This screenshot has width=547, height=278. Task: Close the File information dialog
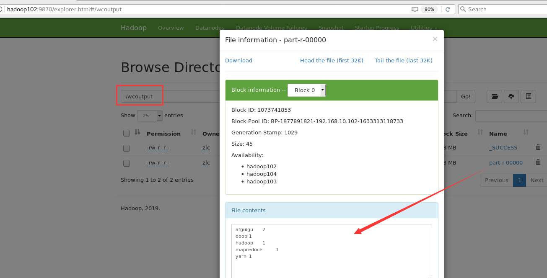(x=435, y=39)
